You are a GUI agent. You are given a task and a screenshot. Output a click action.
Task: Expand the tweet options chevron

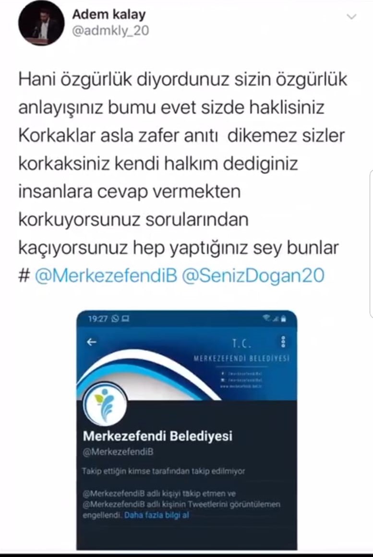coord(351,17)
